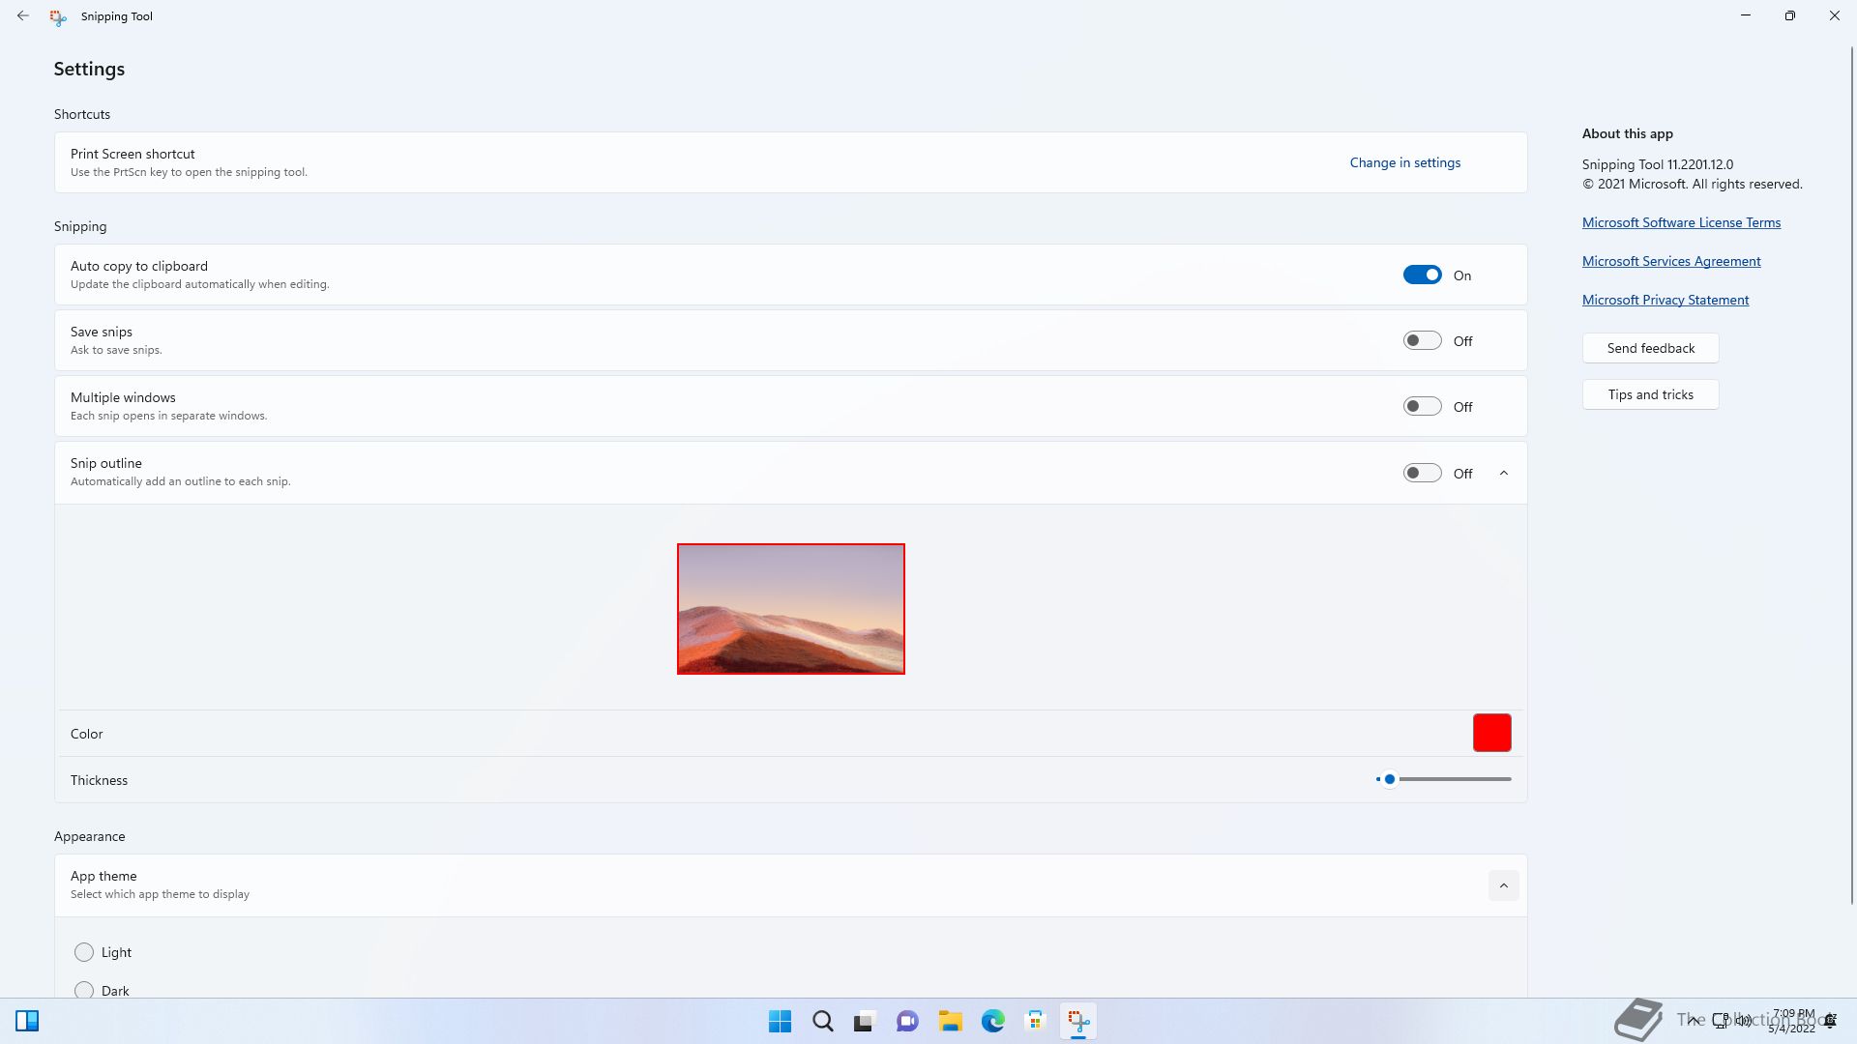Open Microsoft Store from taskbar
1857x1044 pixels.
[x=1035, y=1021]
